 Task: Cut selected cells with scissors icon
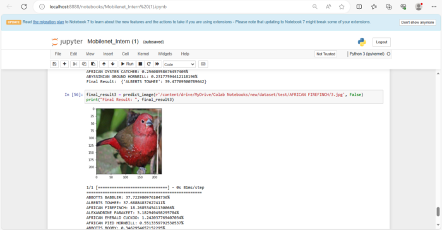75,64
